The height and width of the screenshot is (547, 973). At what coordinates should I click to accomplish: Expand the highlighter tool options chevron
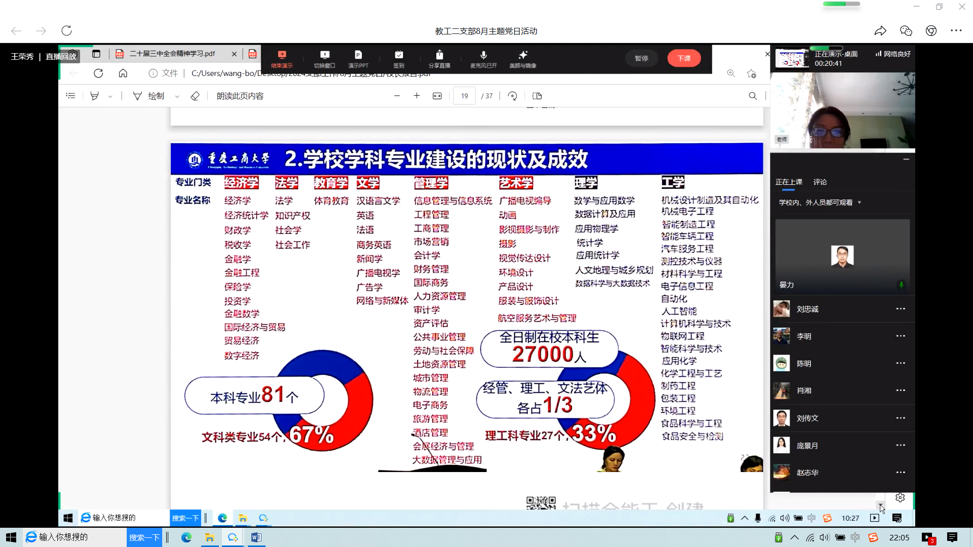tap(110, 96)
